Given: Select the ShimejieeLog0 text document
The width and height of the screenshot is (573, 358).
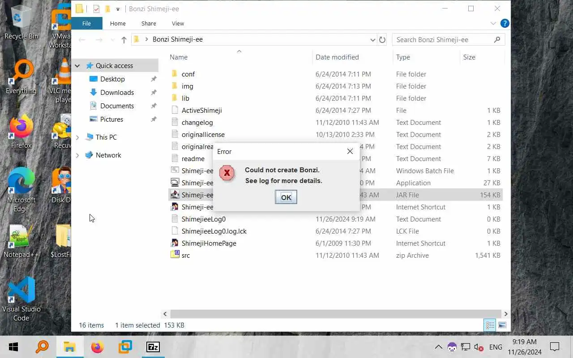Looking at the screenshot, I should [203, 219].
